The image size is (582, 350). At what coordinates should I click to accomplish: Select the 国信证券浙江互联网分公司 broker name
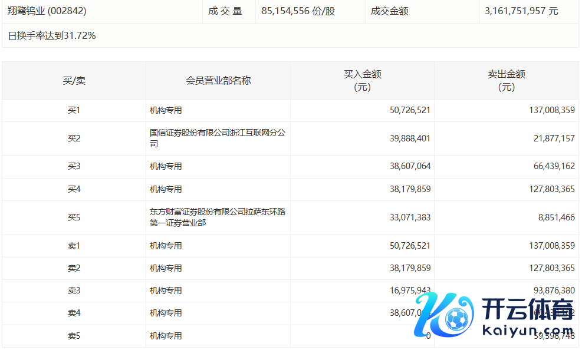click(x=217, y=138)
